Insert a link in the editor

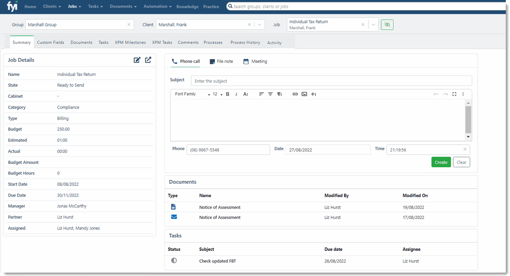pyautogui.click(x=295, y=94)
